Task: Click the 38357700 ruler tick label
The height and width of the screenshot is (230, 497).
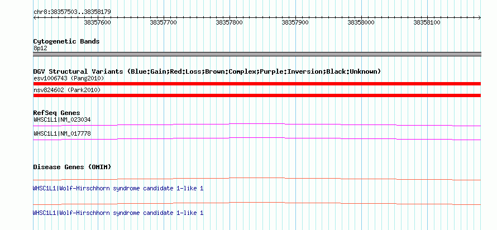Action: [x=163, y=22]
